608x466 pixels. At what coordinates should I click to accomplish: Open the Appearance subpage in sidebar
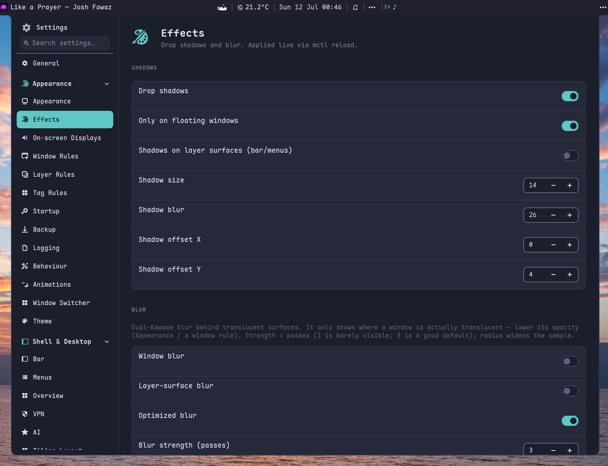[x=65, y=101]
